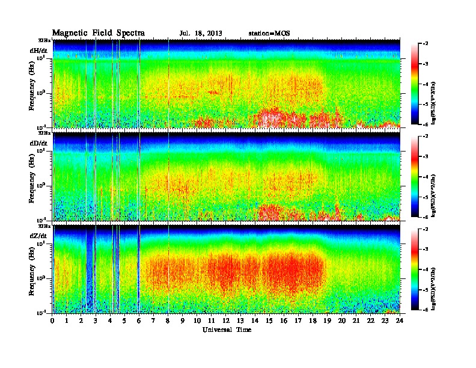
Task: Click the dZ/dt spectrogram plot area
Action: (x=227, y=269)
